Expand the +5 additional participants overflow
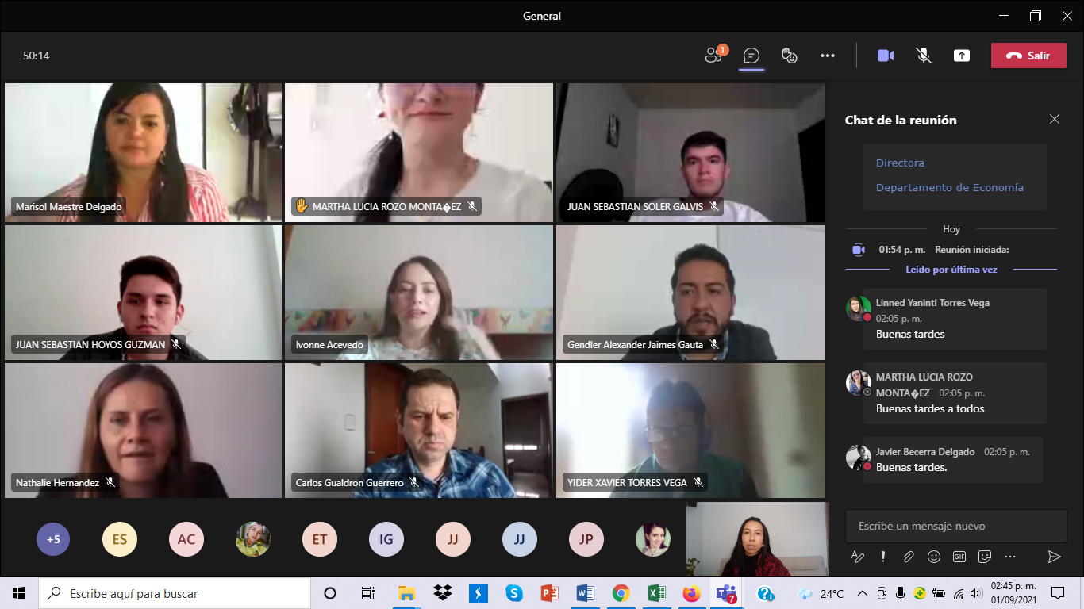Screen dimensions: 1084x609 pos(53,540)
